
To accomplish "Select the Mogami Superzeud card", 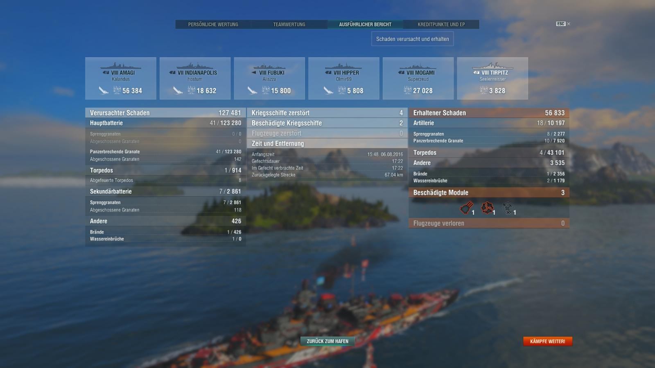I will pos(418,79).
